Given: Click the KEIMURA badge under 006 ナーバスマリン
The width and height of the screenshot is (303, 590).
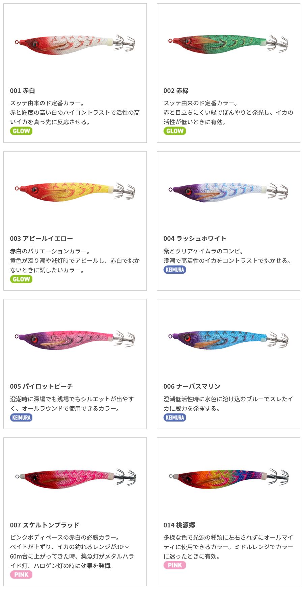Looking at the screenshot, I should [x=175, y=417].
